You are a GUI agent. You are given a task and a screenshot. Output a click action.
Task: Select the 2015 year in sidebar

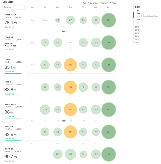(137, 33)
